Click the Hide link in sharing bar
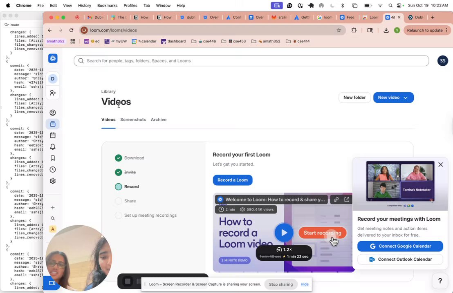The image size is (453, 293). click(x=305, y=284)
